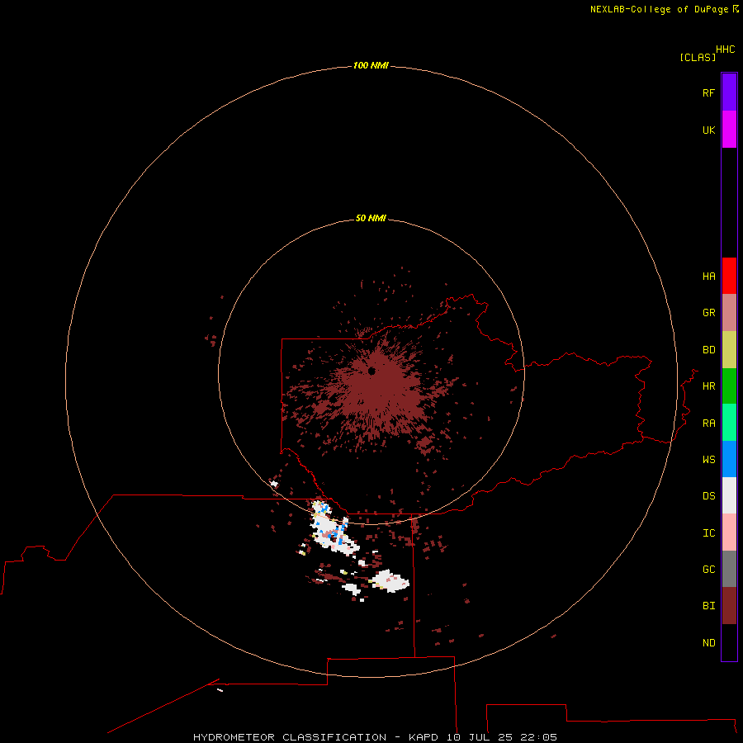Click the 100 NMI range ring label
This screenshot has height=743, width=743.
(371, 65)
